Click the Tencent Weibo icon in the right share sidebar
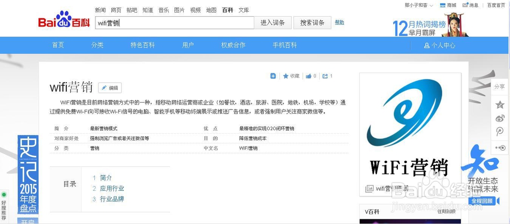 (500, 132)
